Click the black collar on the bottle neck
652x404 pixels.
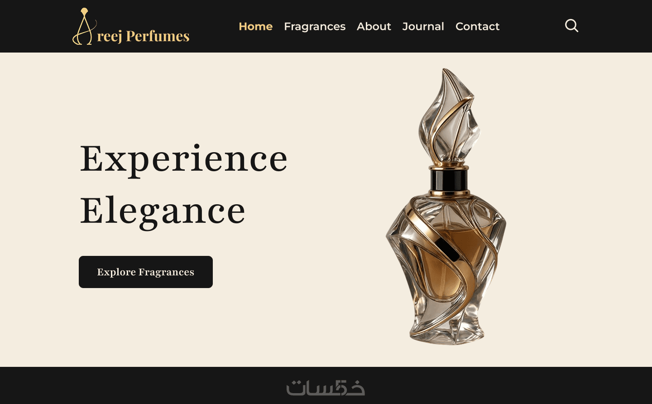pyautogui.click(x=449, y=180)
